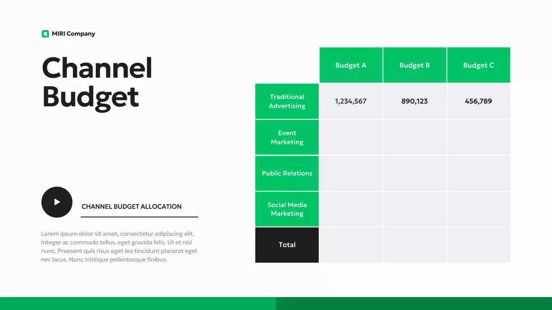The image size is (552, 310).
Task: Click the Traditional Advertising row label
Action: click(287, 101)
